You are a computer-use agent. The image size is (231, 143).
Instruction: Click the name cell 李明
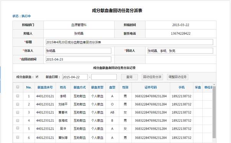63,96
